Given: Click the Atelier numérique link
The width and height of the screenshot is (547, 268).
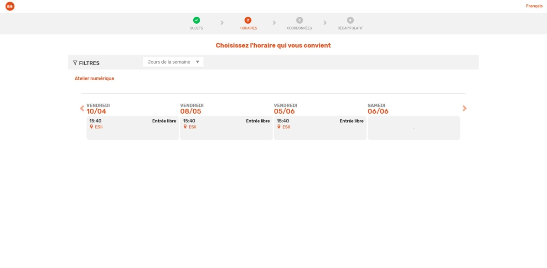Looking at the screenshot, I should click(x=94, y=78).
